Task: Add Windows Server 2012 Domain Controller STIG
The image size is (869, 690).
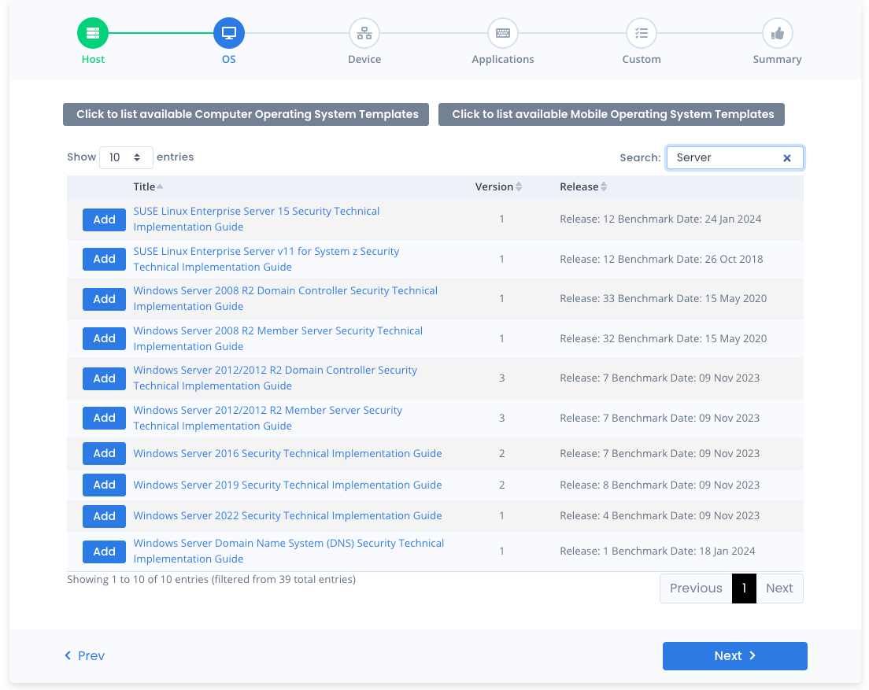Action: (x=104, y=378)
